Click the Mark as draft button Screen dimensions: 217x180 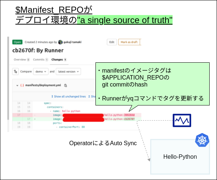[x=129, y=42]
